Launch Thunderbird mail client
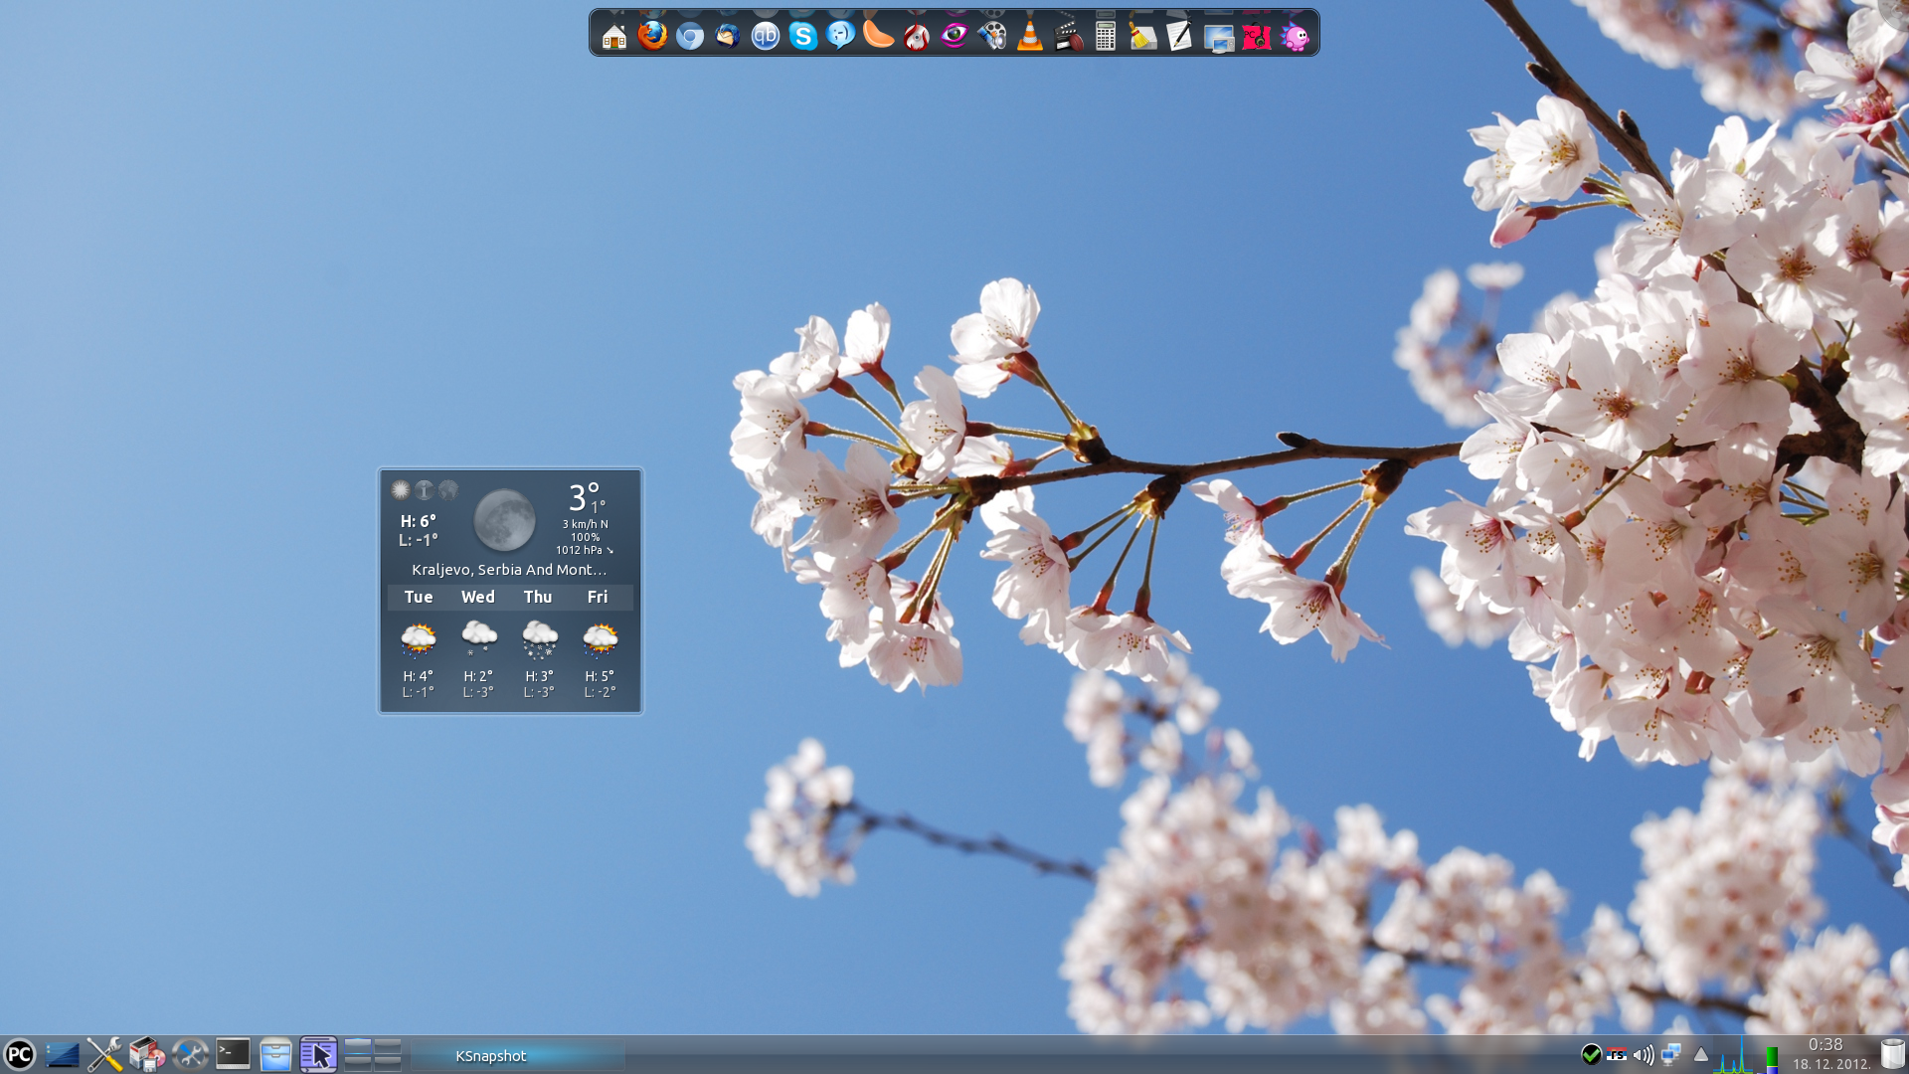 click(x=728, y=37)
